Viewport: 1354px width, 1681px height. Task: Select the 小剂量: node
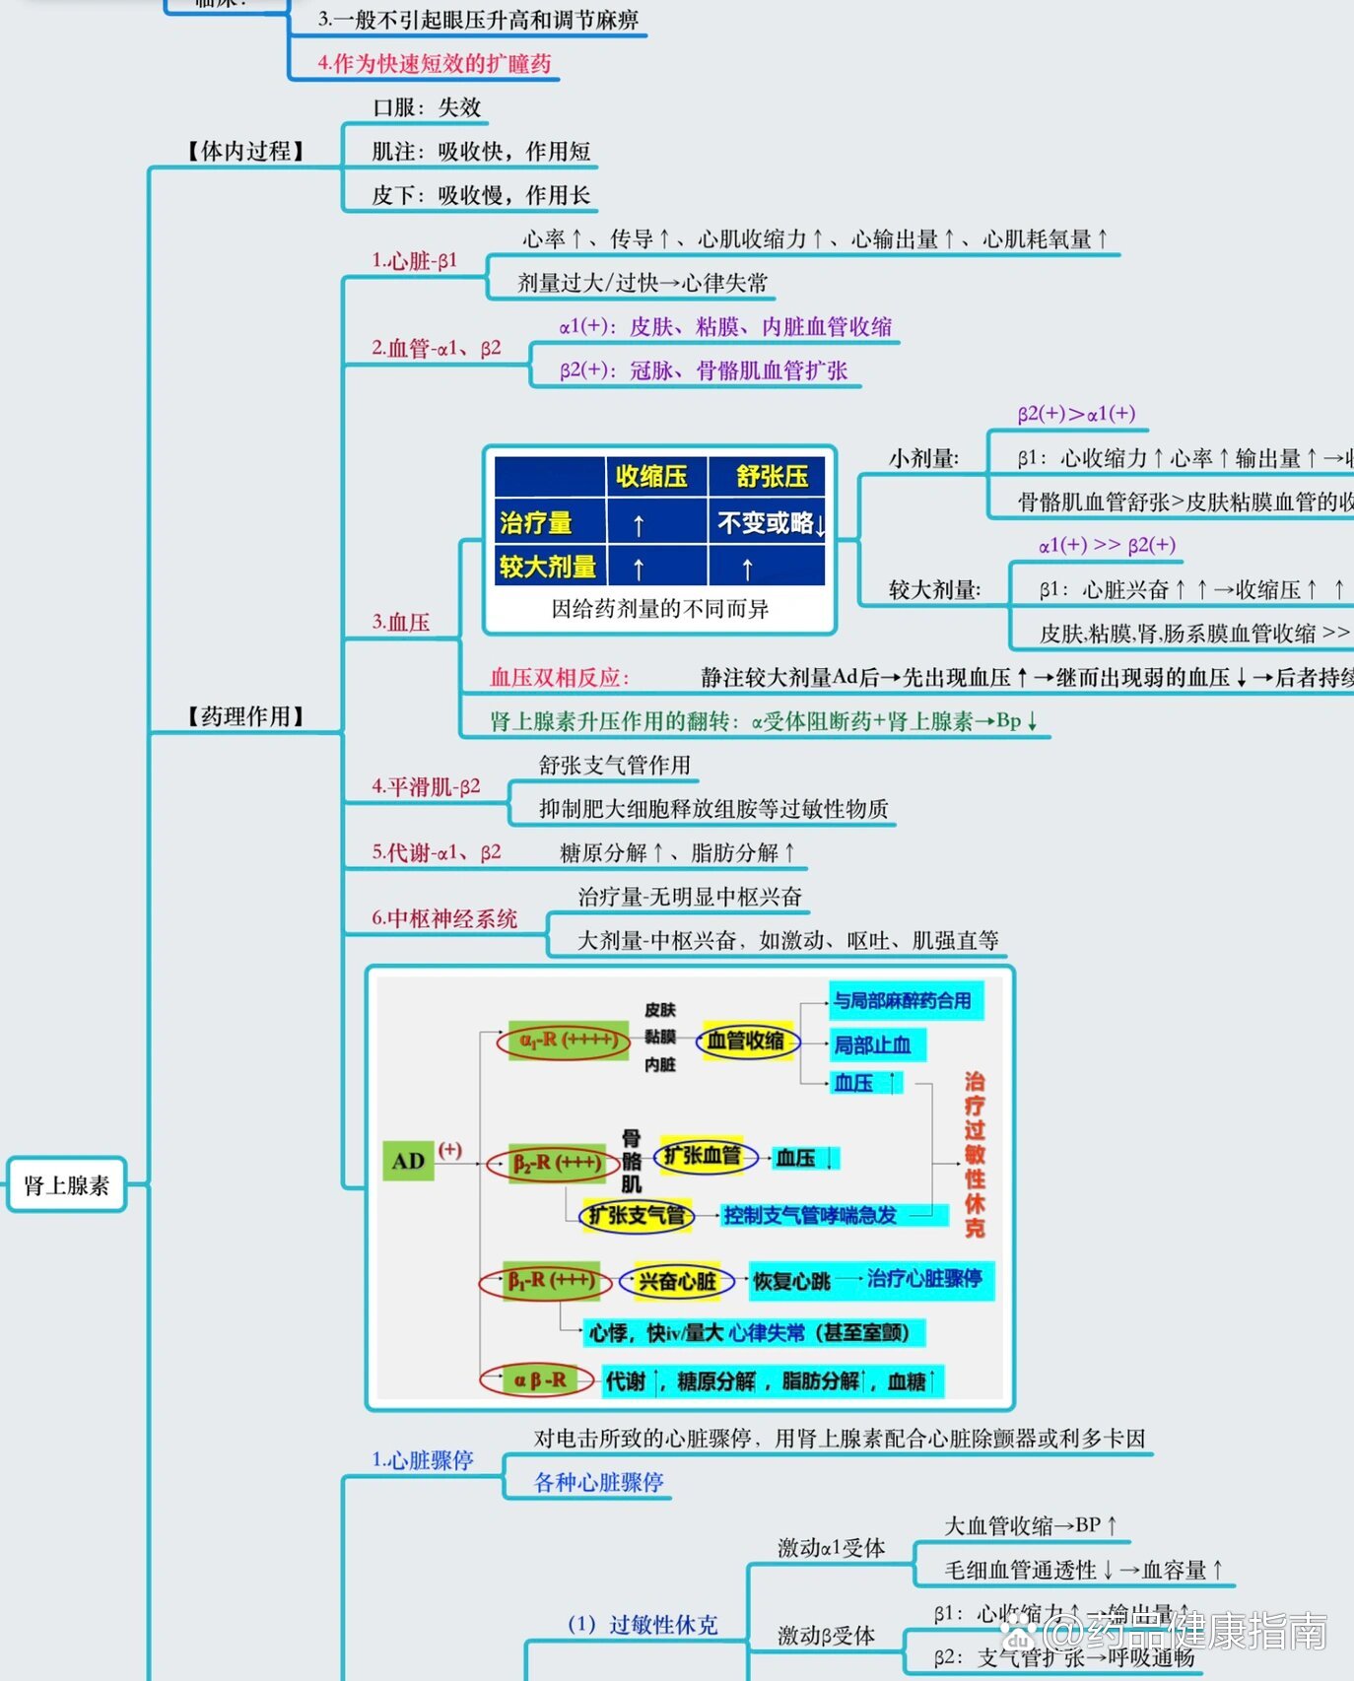click(x=923, y=458)
